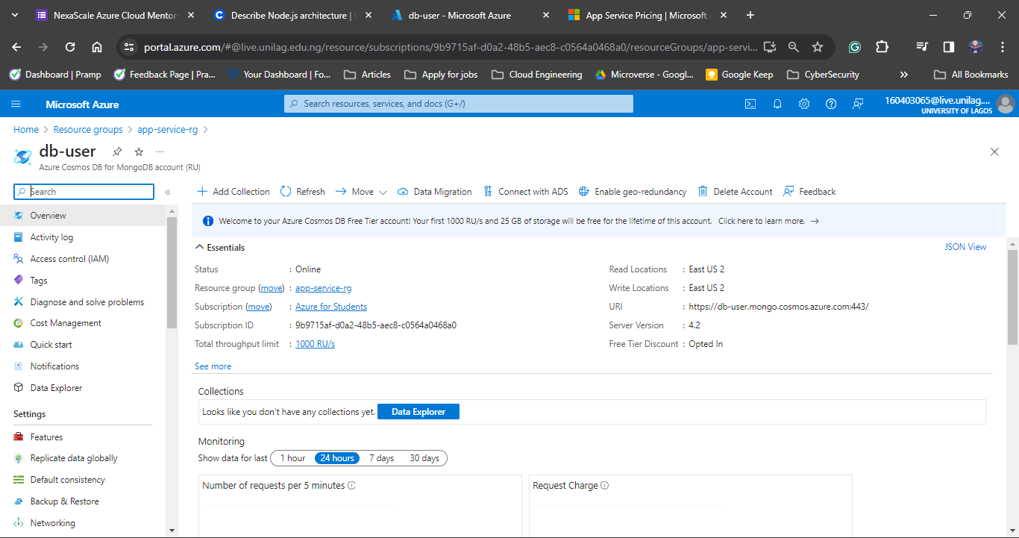Select the 30 days time range
This screenshot has width=1019, height=538.
(424, 458)
